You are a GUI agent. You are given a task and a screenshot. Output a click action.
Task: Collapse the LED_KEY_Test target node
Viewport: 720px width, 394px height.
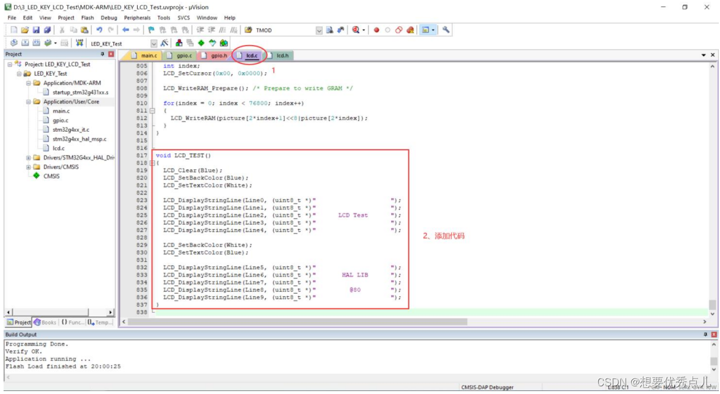tap(19, 74)
